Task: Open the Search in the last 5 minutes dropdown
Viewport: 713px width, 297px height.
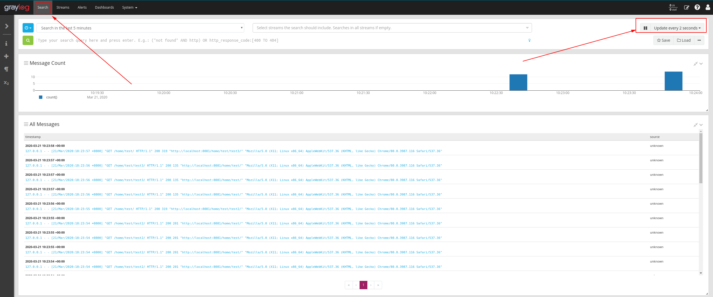Action: click(x=139, y=28)
